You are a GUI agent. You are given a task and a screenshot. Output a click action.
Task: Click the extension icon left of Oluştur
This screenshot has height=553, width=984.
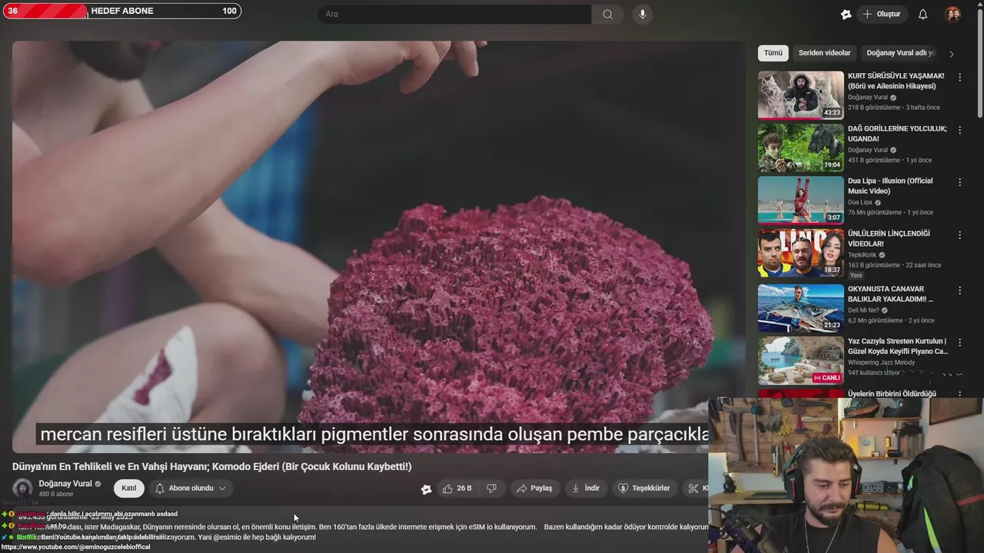(x=846, y=14)
